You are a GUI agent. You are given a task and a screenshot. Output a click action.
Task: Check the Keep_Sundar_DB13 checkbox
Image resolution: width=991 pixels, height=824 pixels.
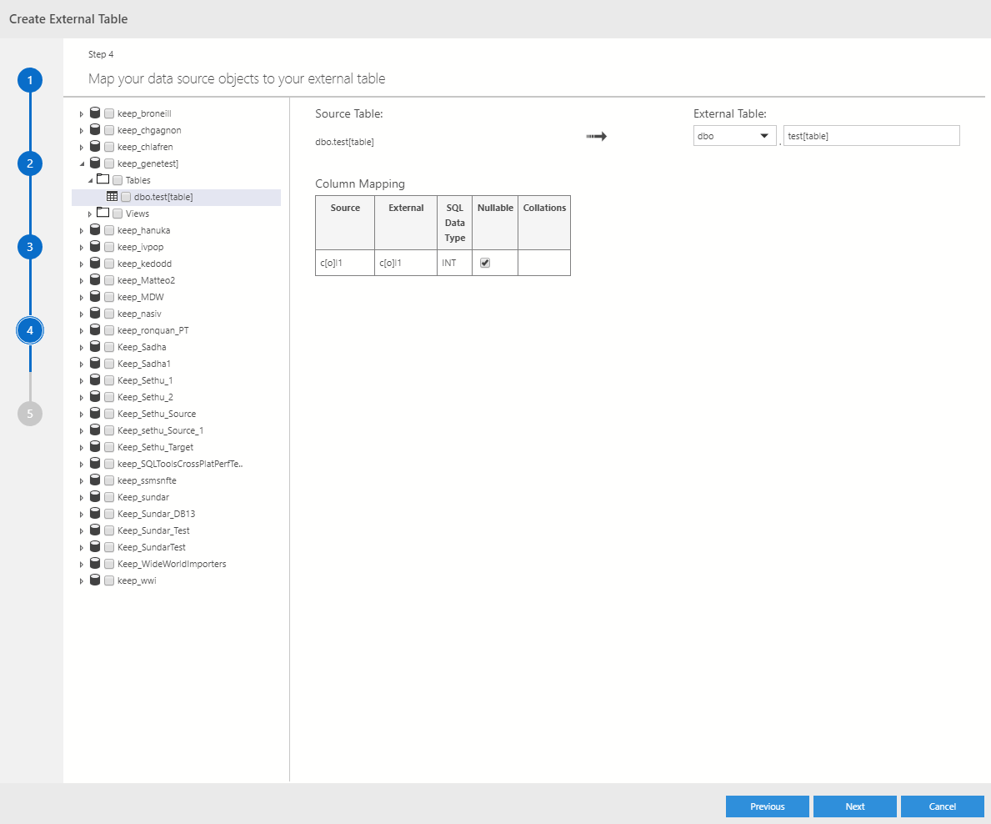[x=108, y=514]
